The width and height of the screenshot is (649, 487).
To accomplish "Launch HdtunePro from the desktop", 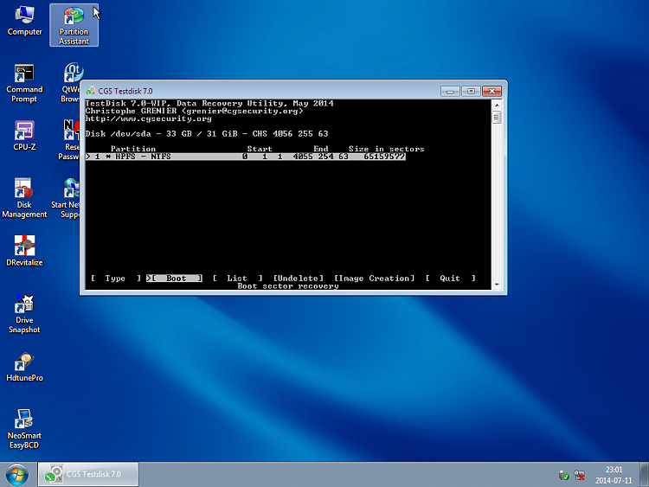I will click(24, 367).
